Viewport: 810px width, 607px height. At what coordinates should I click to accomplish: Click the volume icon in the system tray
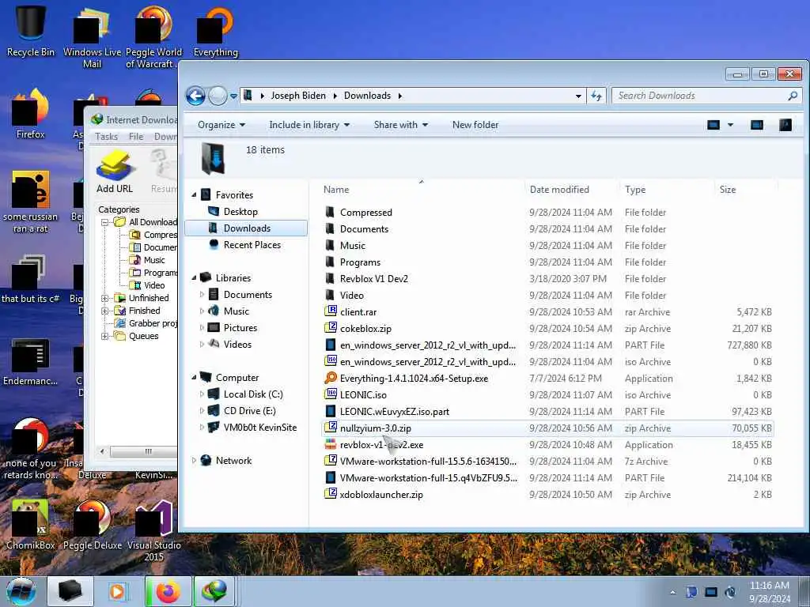coord(730,592)
